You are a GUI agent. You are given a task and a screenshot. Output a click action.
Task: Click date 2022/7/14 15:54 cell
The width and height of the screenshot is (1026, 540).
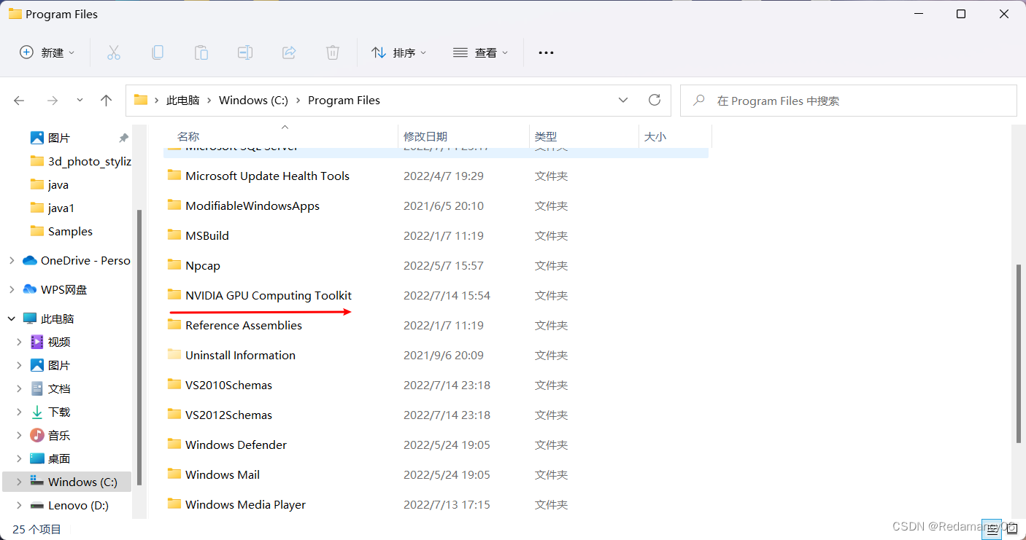[447, 295]
